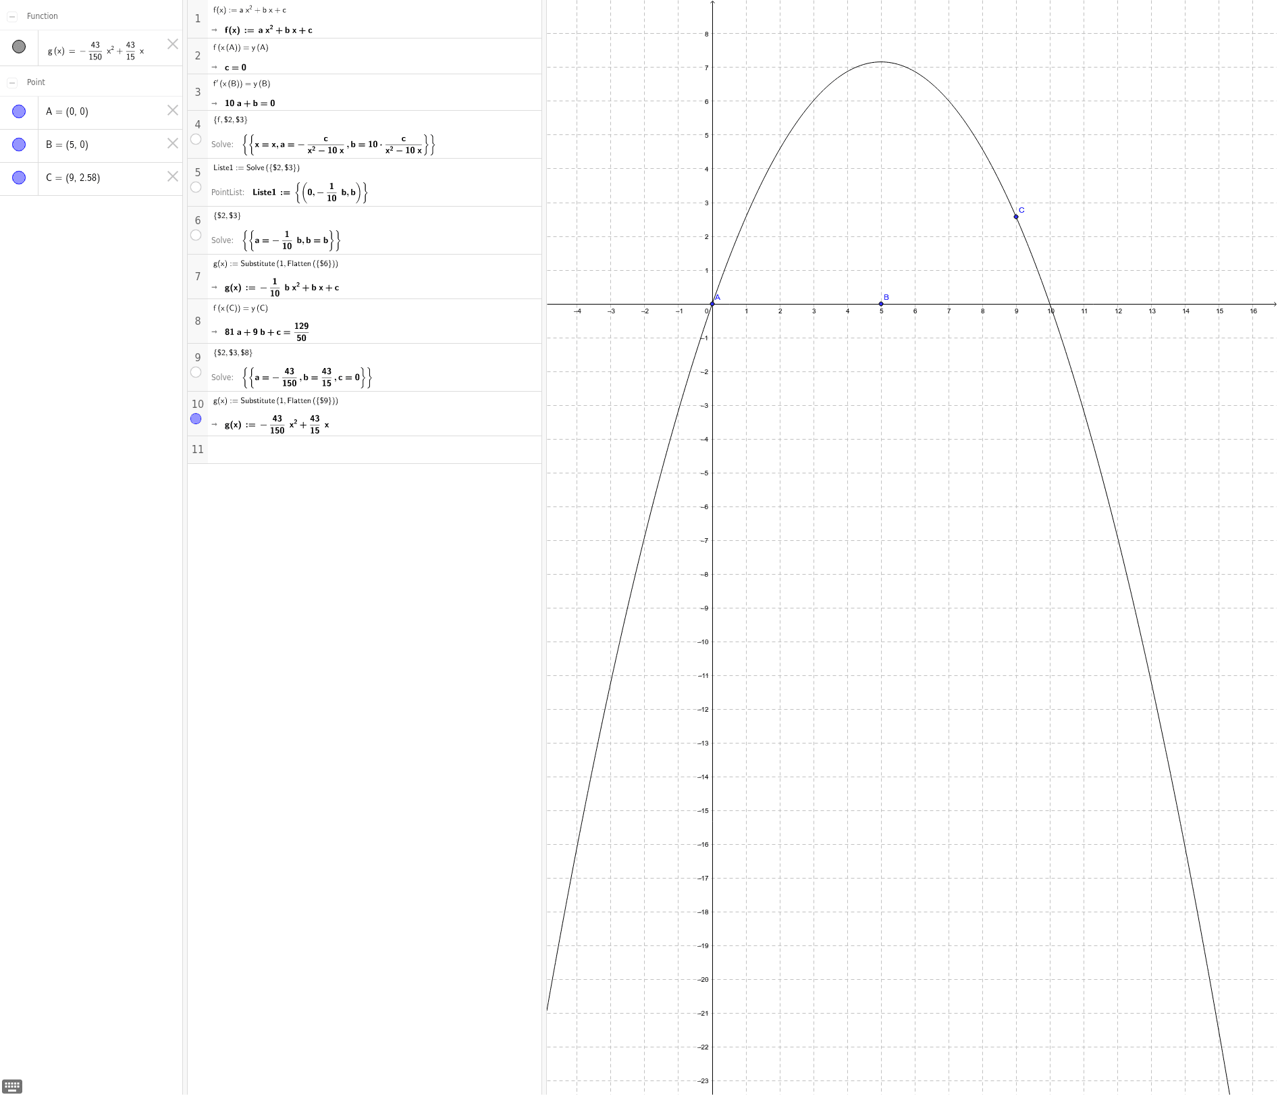Click the parabola's x-axis crossing at 10
This screenshot has width=1278, height=1096.
click(x=1050, y=304)
